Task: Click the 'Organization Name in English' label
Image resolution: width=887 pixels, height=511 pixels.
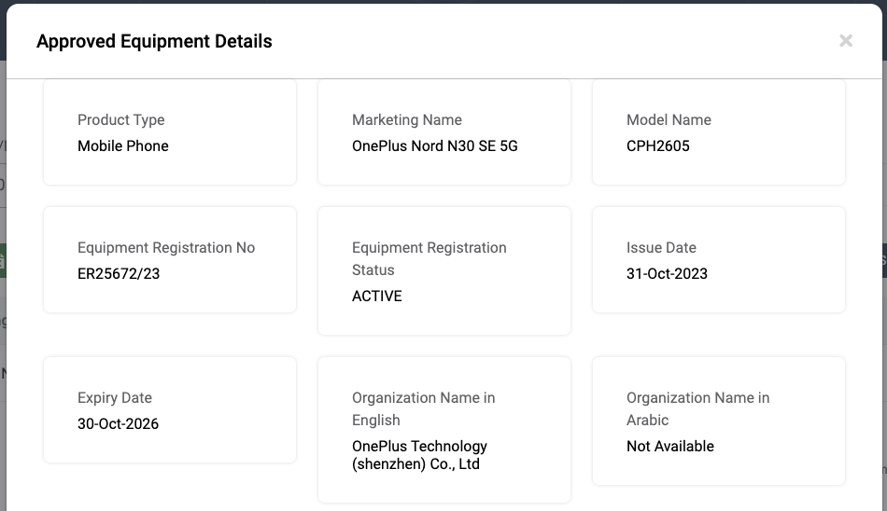Action: pyautogui.click(x=424, y=409)
